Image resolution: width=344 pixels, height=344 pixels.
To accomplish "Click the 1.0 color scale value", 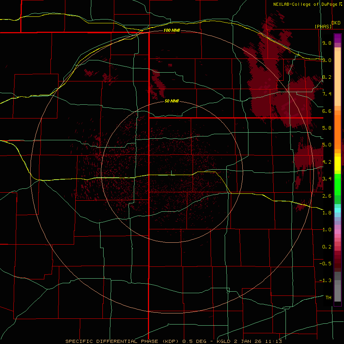I will (x=327, y=230).
